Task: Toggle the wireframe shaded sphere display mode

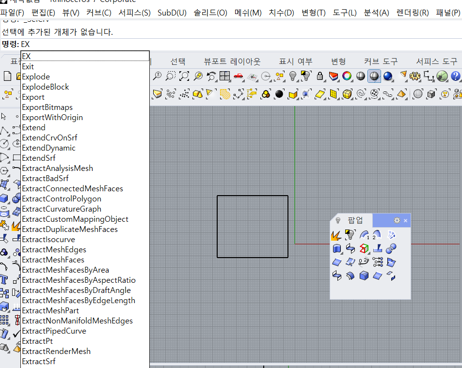Action: [x=361, y=76]
